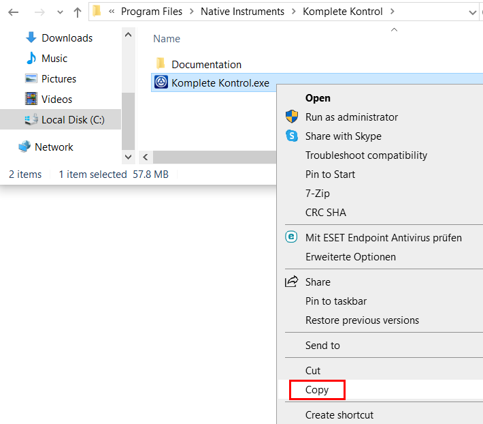Click the 57.8 MB size text
The height and width of the screenshot is (424, 483).
pos(150,175)
